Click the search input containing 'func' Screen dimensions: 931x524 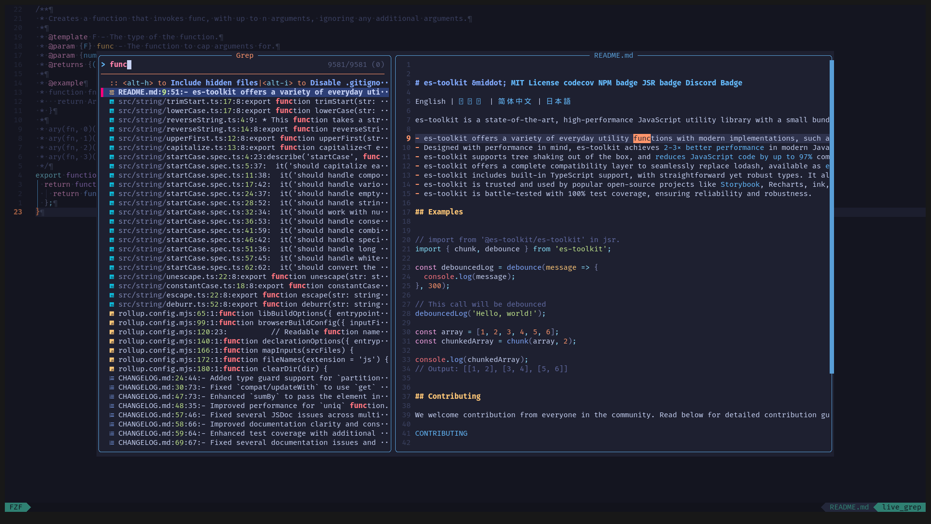119,64
